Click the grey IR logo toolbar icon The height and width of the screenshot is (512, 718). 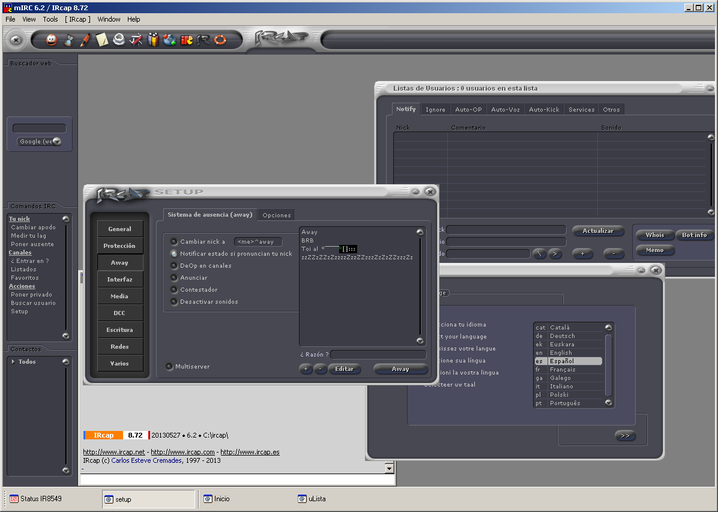point(204,40)
